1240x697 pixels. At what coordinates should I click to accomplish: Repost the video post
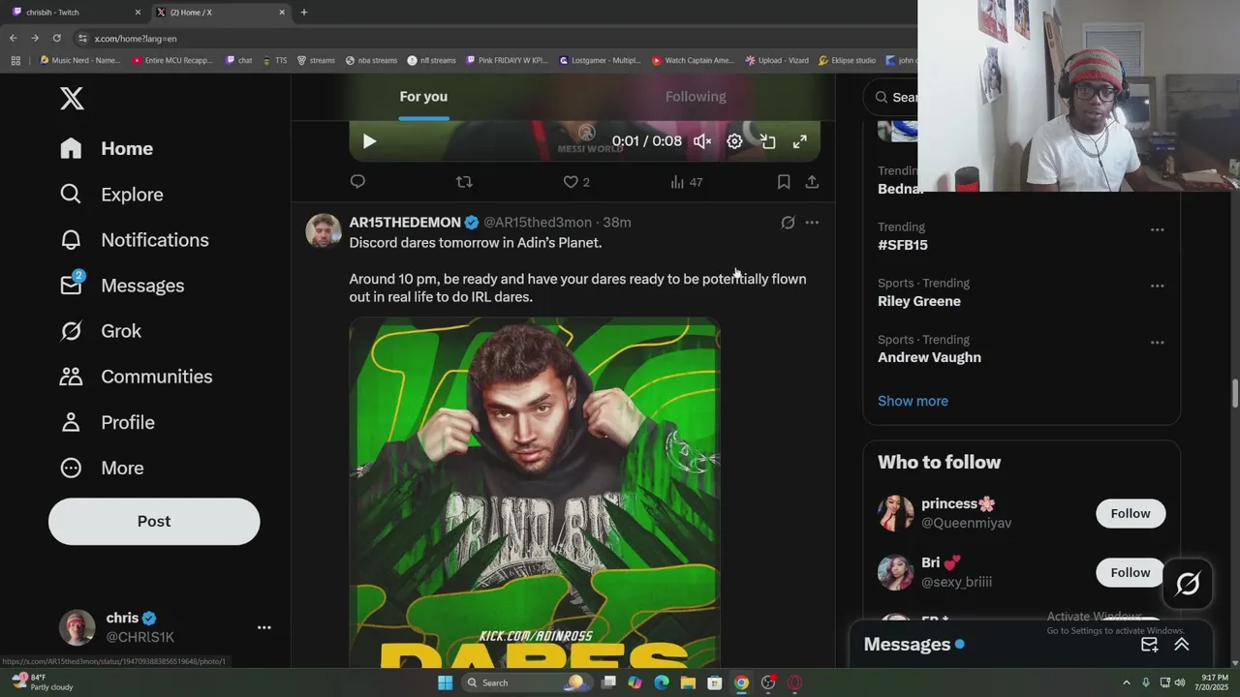(464, 182)
